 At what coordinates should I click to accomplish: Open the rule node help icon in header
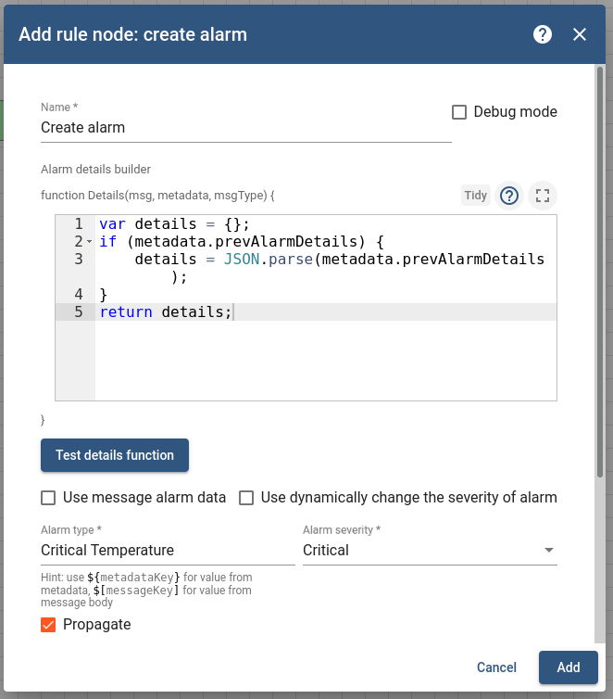click(543, 34)
